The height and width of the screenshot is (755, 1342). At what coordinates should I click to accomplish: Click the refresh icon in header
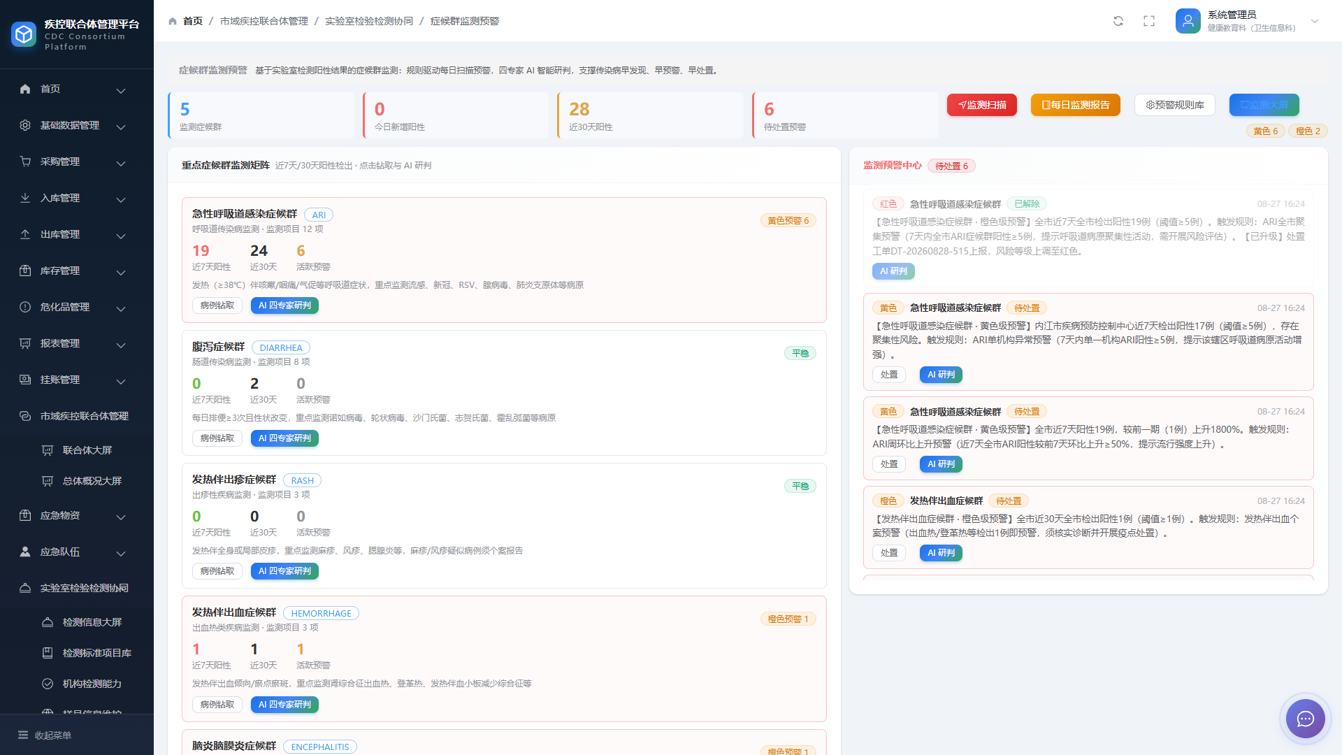tap(1118, 21)
